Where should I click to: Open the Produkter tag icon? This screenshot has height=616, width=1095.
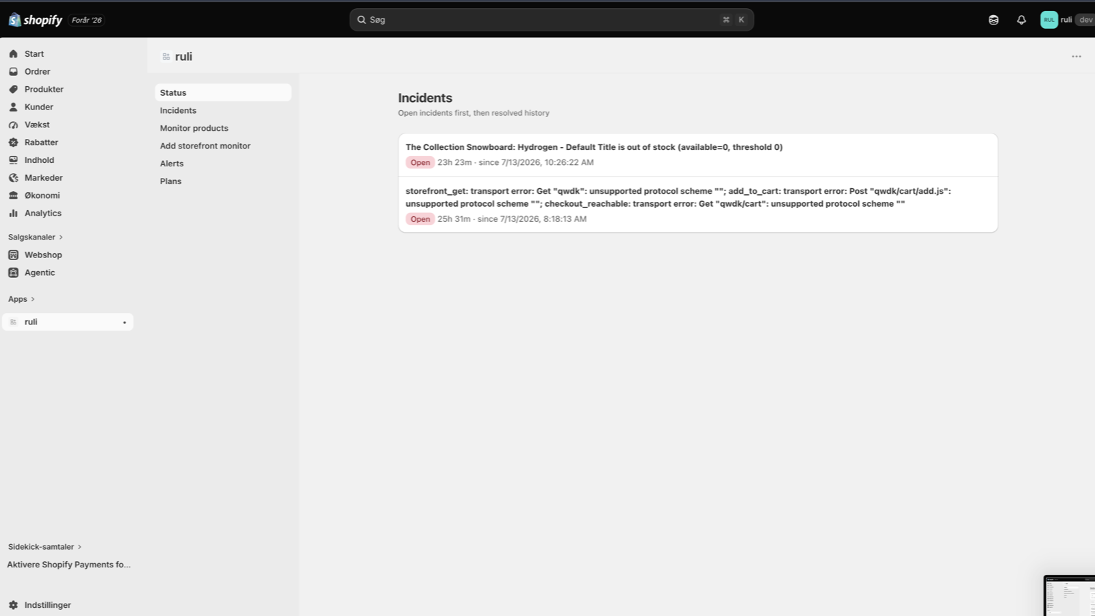pos(13,90)
